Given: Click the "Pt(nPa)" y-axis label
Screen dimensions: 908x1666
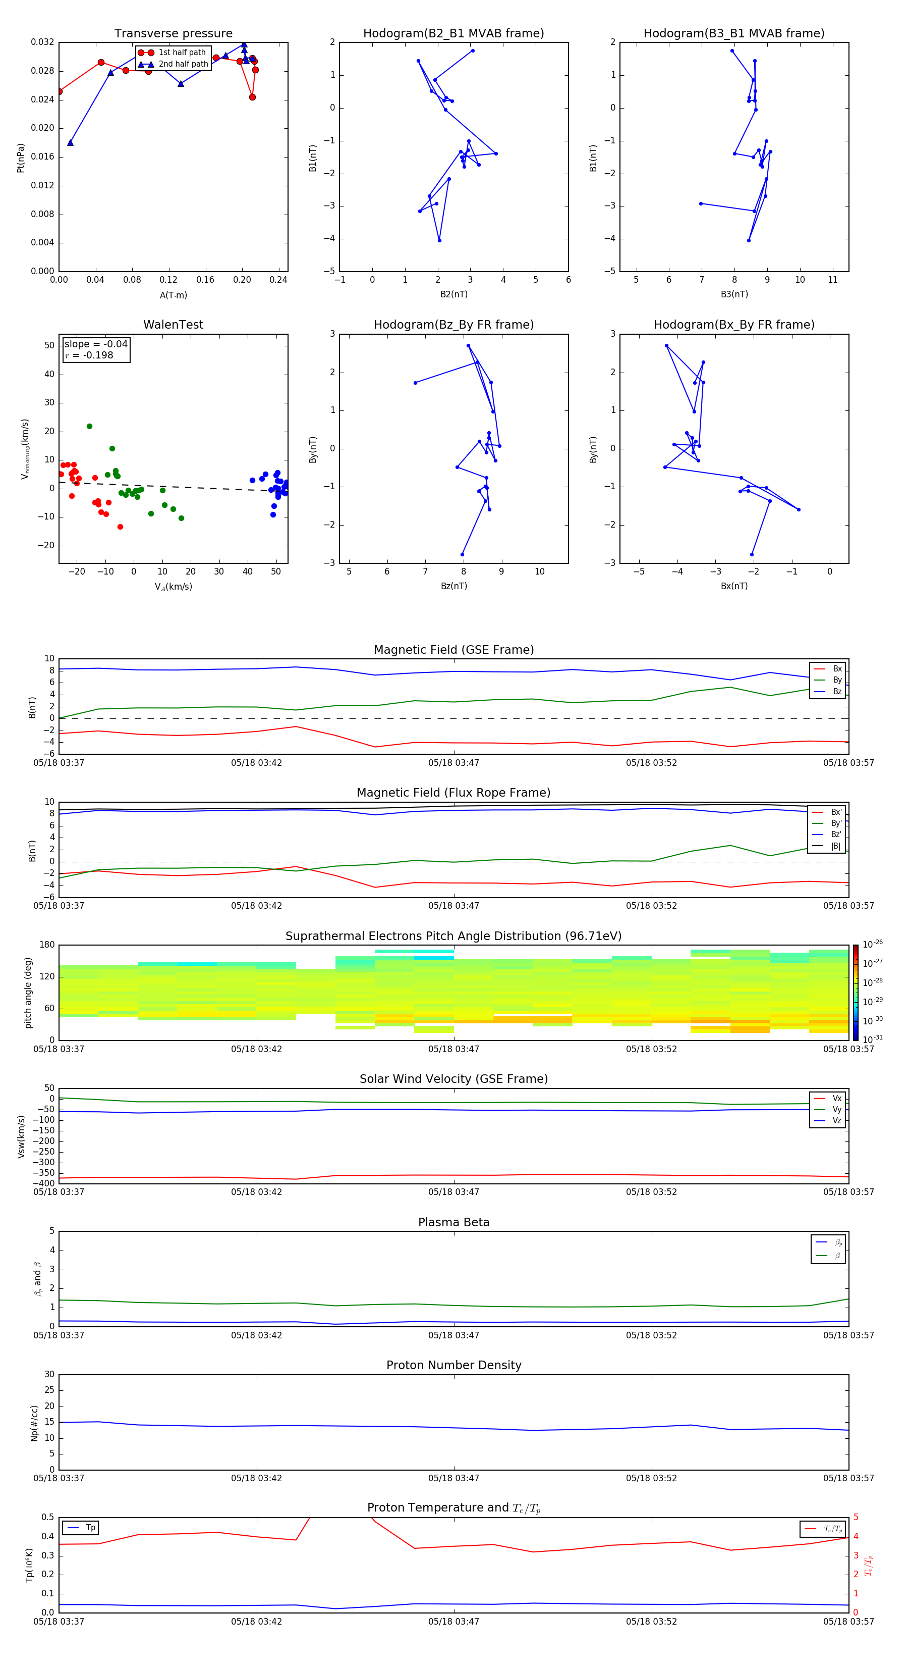Looking at the screenshot, I should (21, 158).
